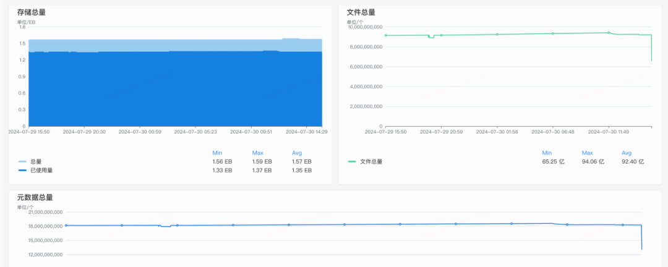
Task: Click the 2024-07-30 11:49 axis label
Action: (x=609, y=132)
